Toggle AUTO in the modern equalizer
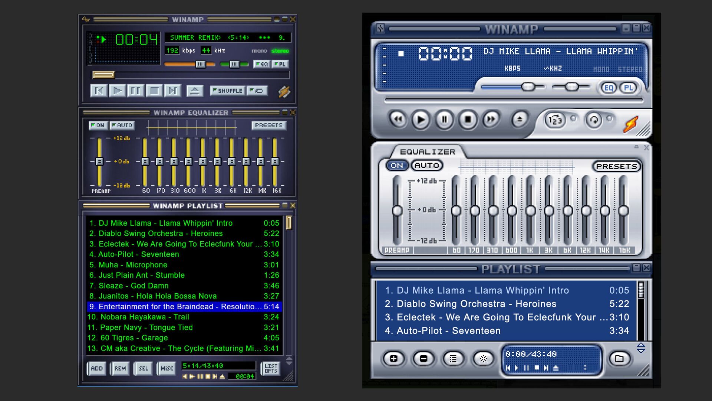The height and width of the screenshot is (401, 712). [426, 166]
